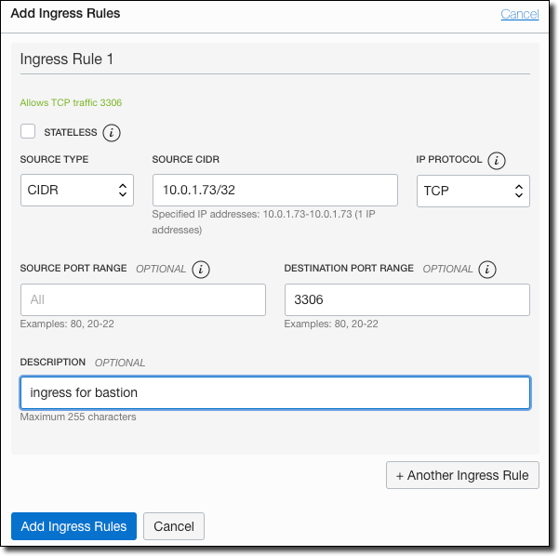Click the info icon next to Stateless
This screenshot has height=556, width=559.
[x=112, y=132]
